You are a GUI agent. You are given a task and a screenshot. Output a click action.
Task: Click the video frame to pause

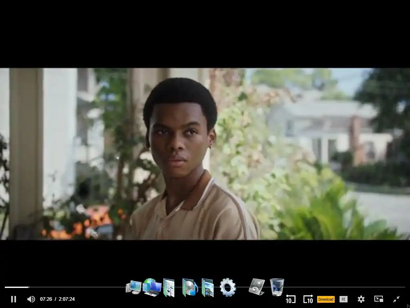point(205,154)
